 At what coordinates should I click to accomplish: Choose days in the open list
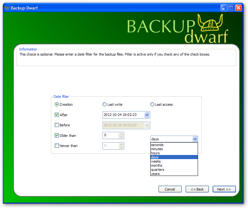pyautogui.click(x=174, y=157)
